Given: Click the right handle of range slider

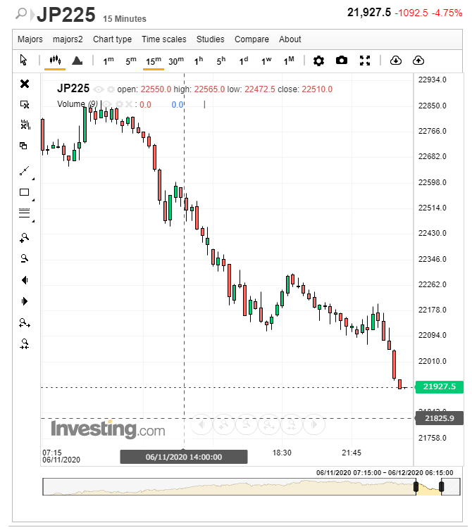Looking at the screenshot, I should [x=442, y=486].
